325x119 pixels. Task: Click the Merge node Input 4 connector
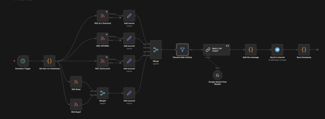(150, 56)
